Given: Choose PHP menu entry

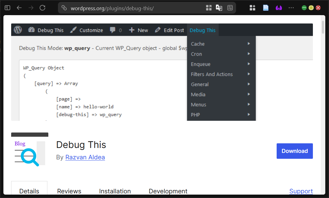Looking at the screenshot, I should [x=222, y=115].
